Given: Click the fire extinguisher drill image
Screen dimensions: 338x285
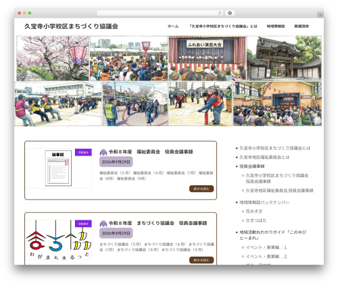Looking at the screenshot, I should 200,104.
